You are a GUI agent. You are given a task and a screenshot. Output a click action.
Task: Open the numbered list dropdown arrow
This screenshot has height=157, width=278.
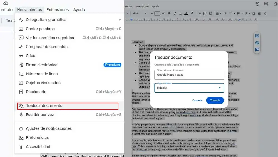pyautogui.click(x=250, y=13)
